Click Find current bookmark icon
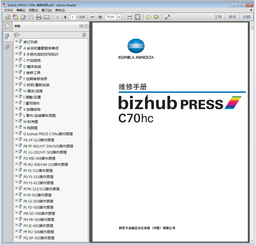Image resolution: width=256 pixels, height=245 pixels. pyautogui.click(x=84, y=35)
